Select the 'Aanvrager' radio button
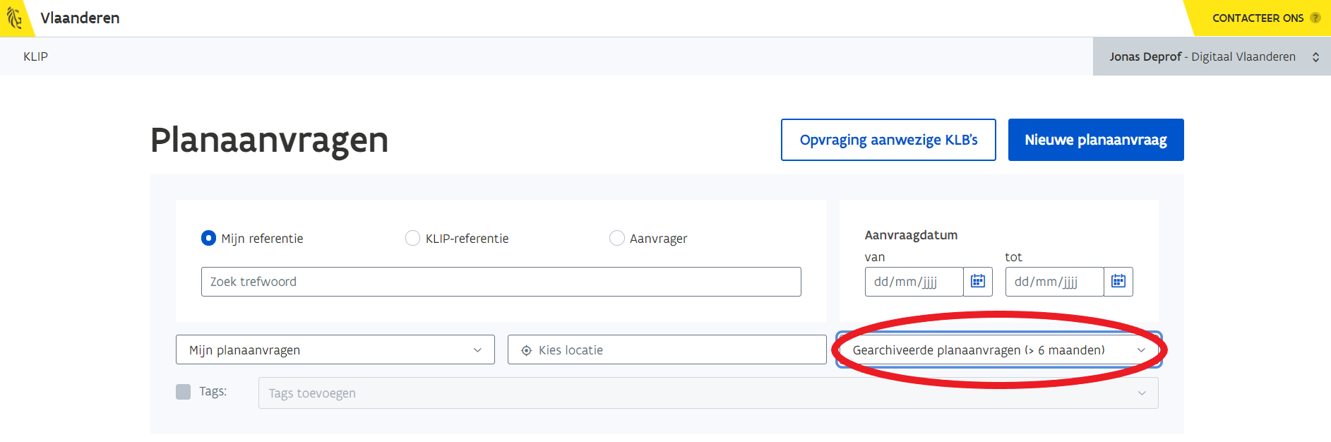The height and width of the screenshot is (442, 1331). [616, 239]
